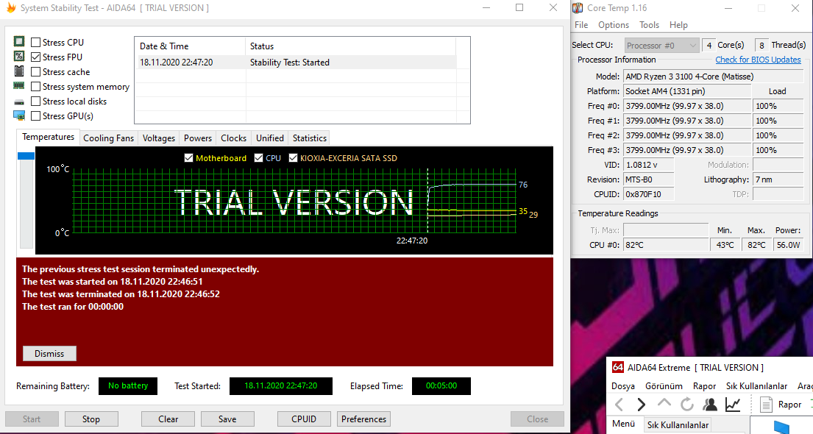Click the CPU #0 temperature 82°C field
Image resolution: width=813 pixels, height=434 pixels.
(666, 245)
